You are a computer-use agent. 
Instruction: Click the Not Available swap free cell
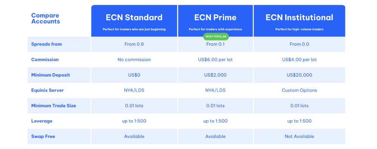299,136
